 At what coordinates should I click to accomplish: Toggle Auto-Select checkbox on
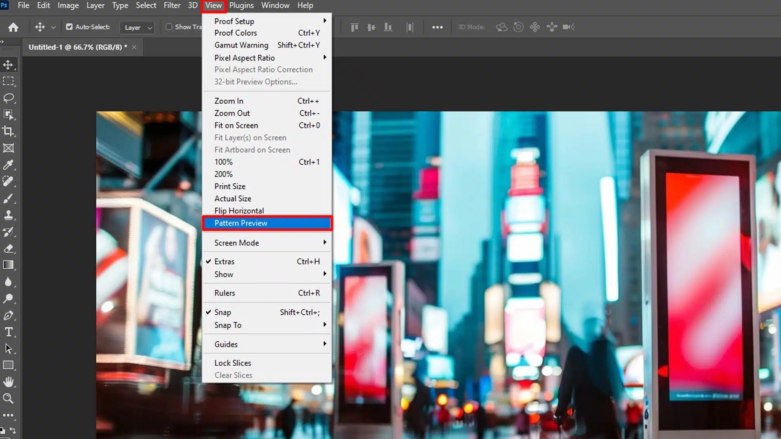[x=69, y=26]
